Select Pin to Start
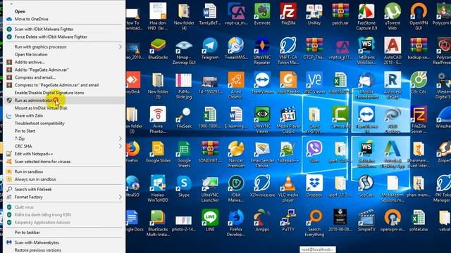Screen dimensions: 451x253 (x=64, y=131)
